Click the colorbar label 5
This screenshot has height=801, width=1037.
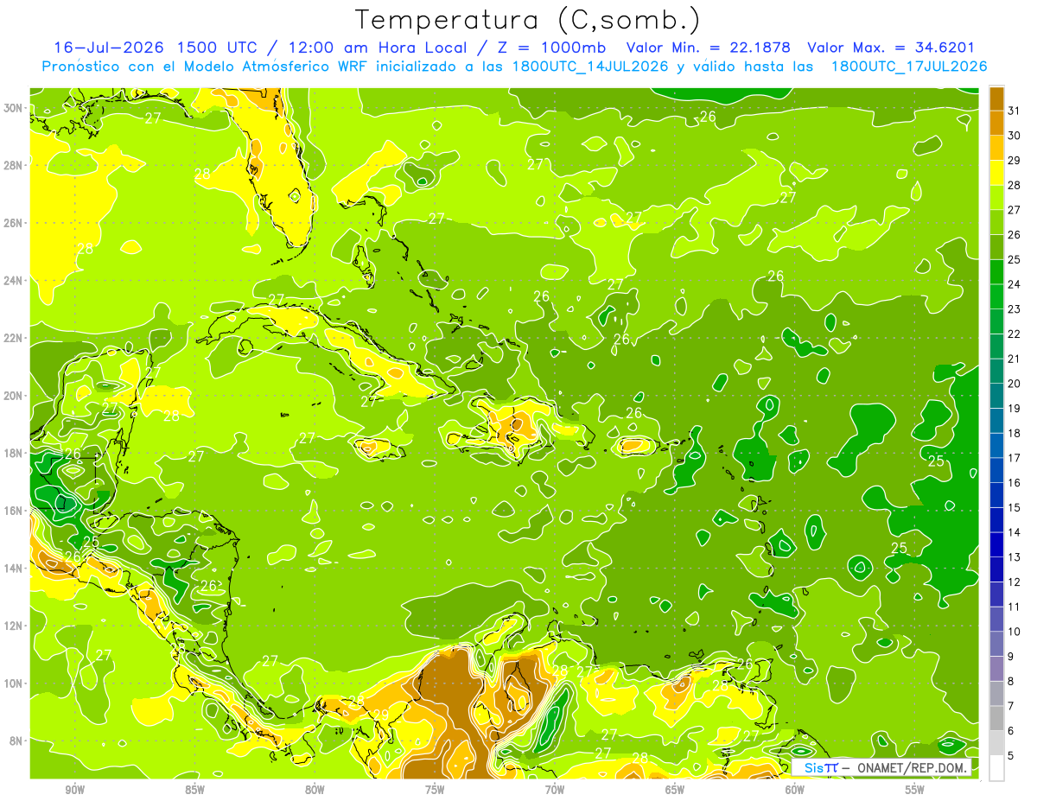(x=1012, y=756)
